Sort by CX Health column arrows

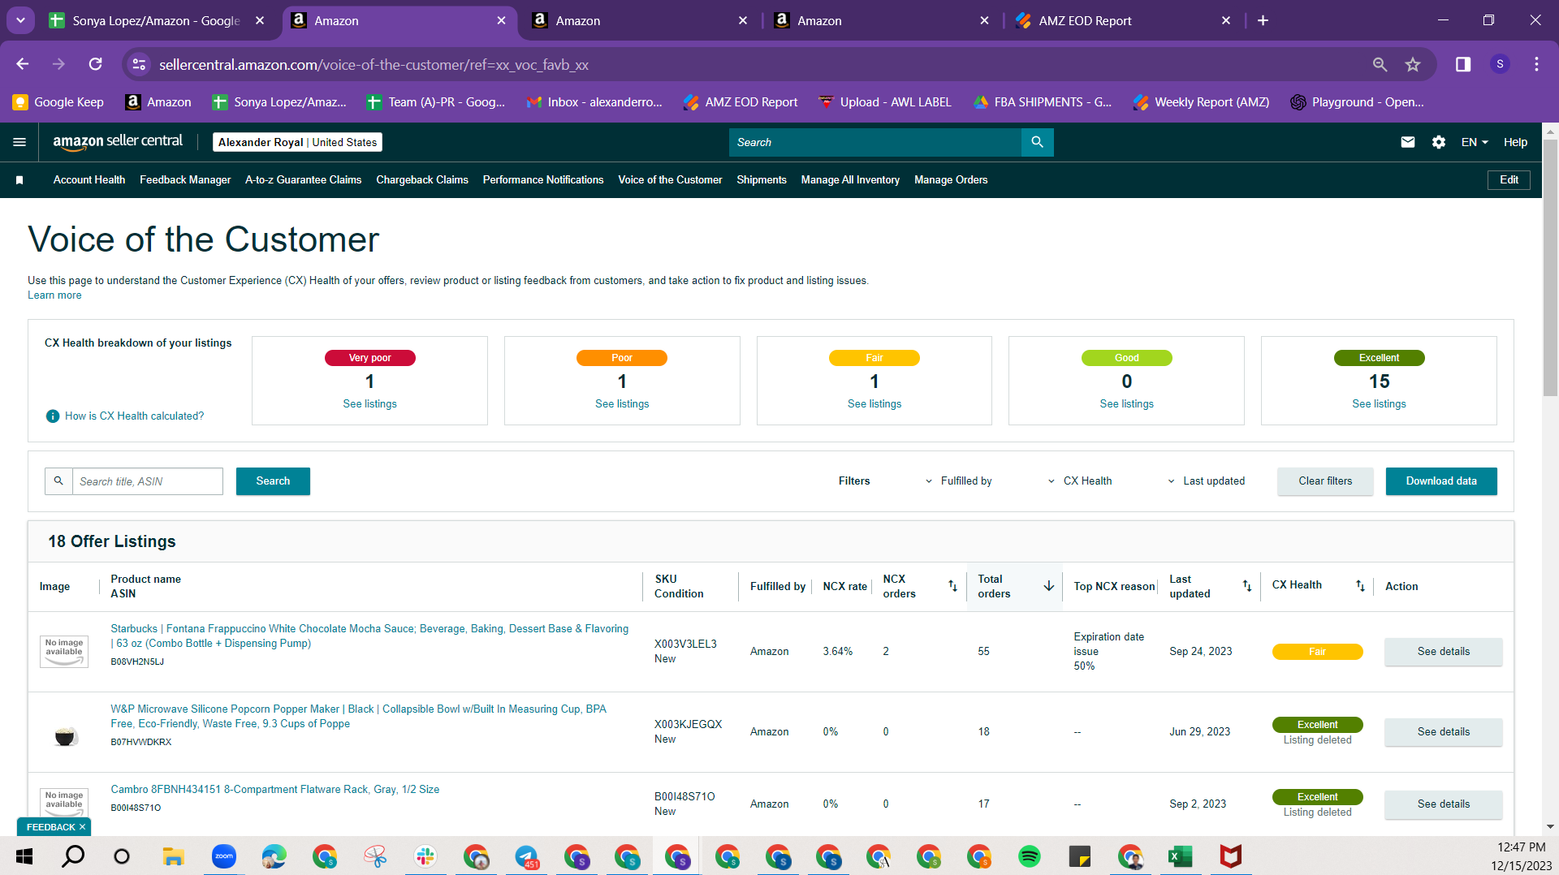[x=1360, y=586]
